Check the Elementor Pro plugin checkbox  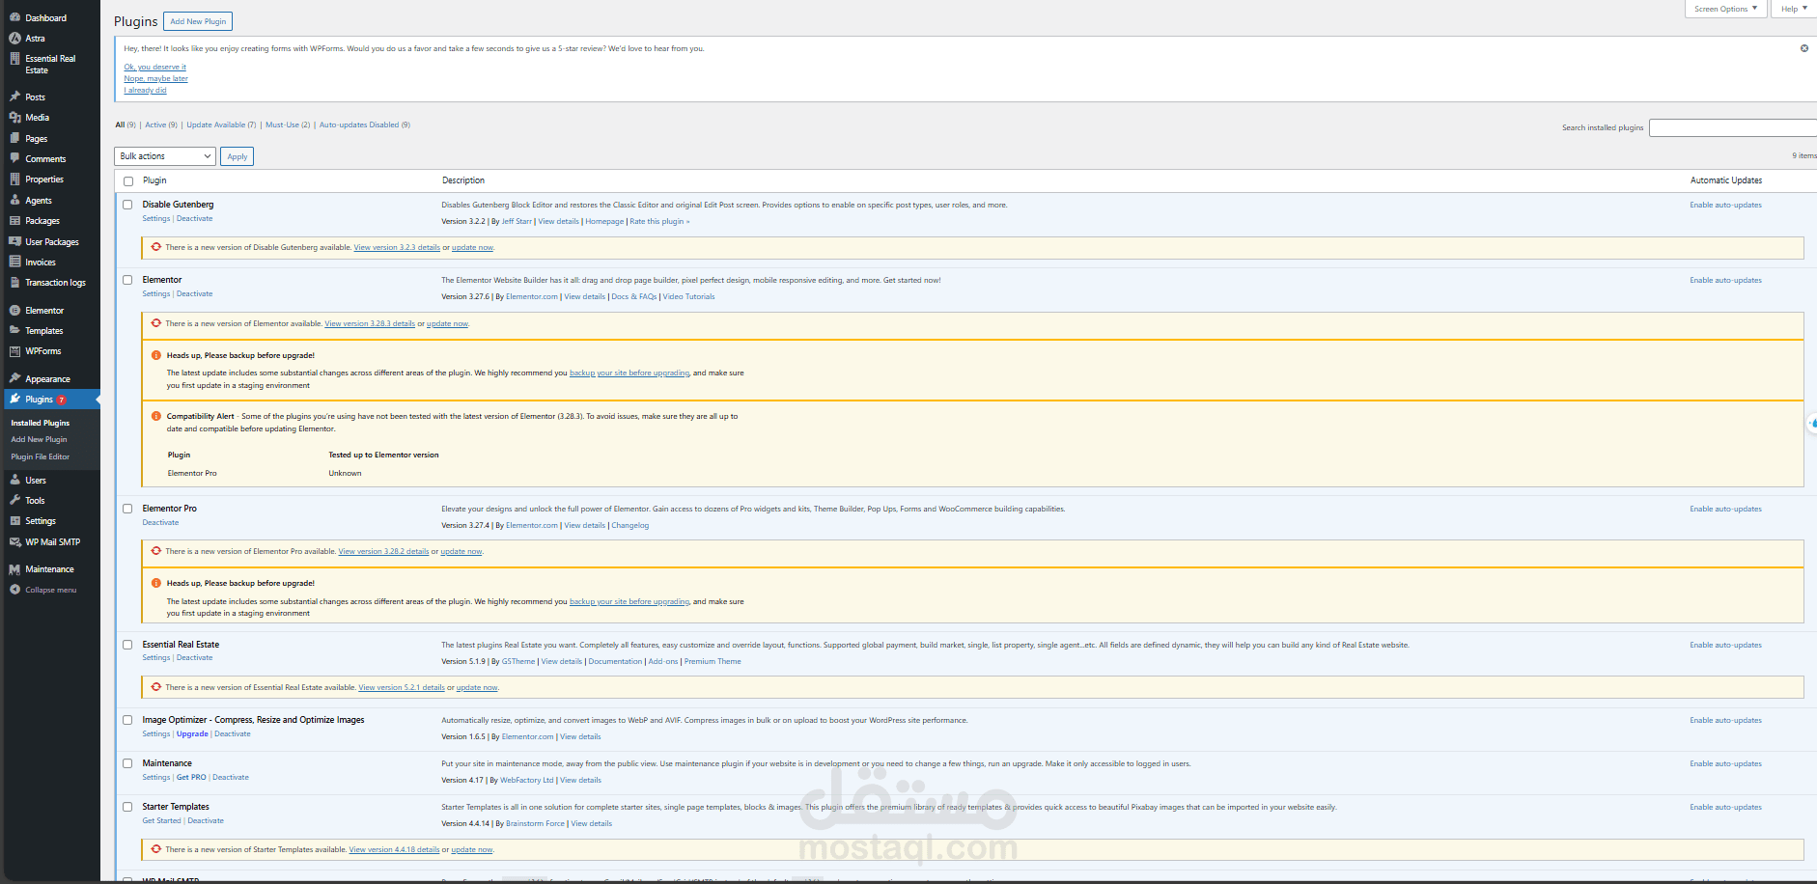pos(127,509)
